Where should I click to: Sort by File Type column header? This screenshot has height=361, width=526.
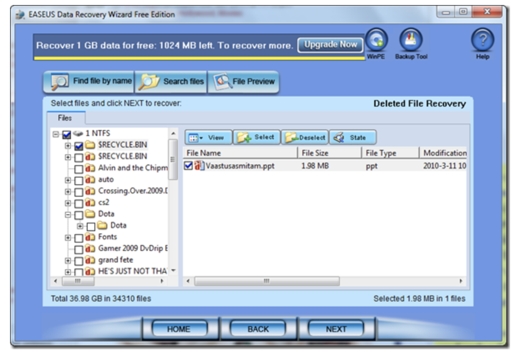tap(390, 153)
